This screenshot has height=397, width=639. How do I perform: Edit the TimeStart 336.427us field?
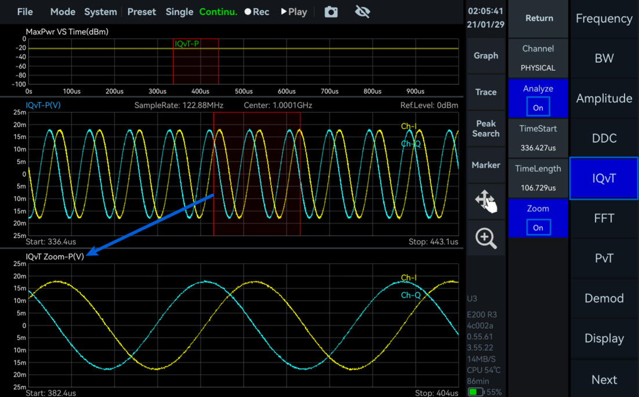(538, 138)
